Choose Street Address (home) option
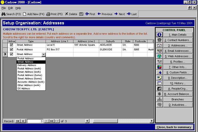This screenshot has width=198, height=132. pos(31,79)
